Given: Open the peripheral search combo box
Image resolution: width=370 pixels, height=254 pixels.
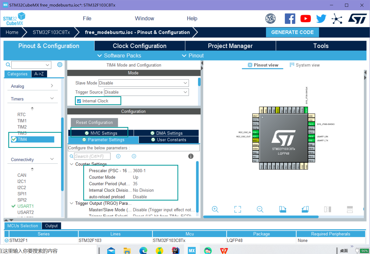Looking at the screenshot, I should click(x=31, y=65).
